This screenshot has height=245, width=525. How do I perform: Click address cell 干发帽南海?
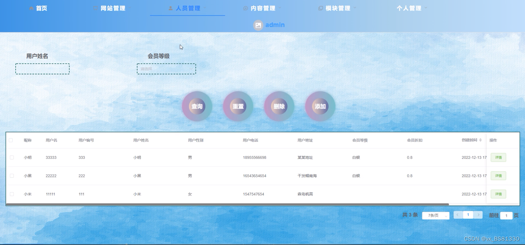point(307,176)
